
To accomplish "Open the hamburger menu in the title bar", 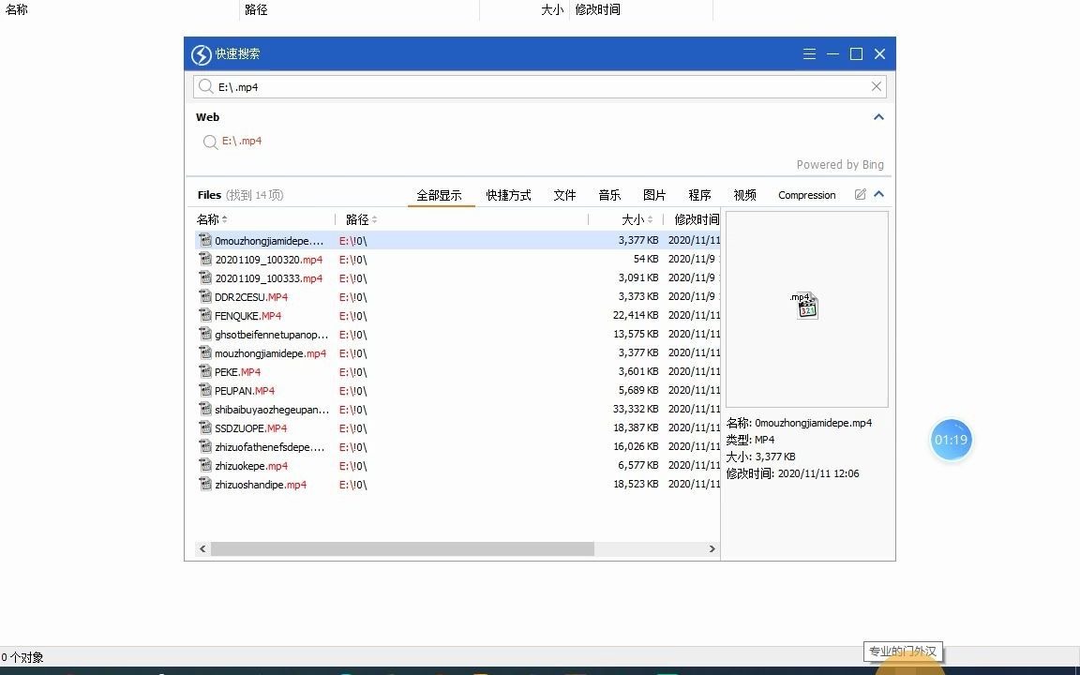I will coord(808,53).
